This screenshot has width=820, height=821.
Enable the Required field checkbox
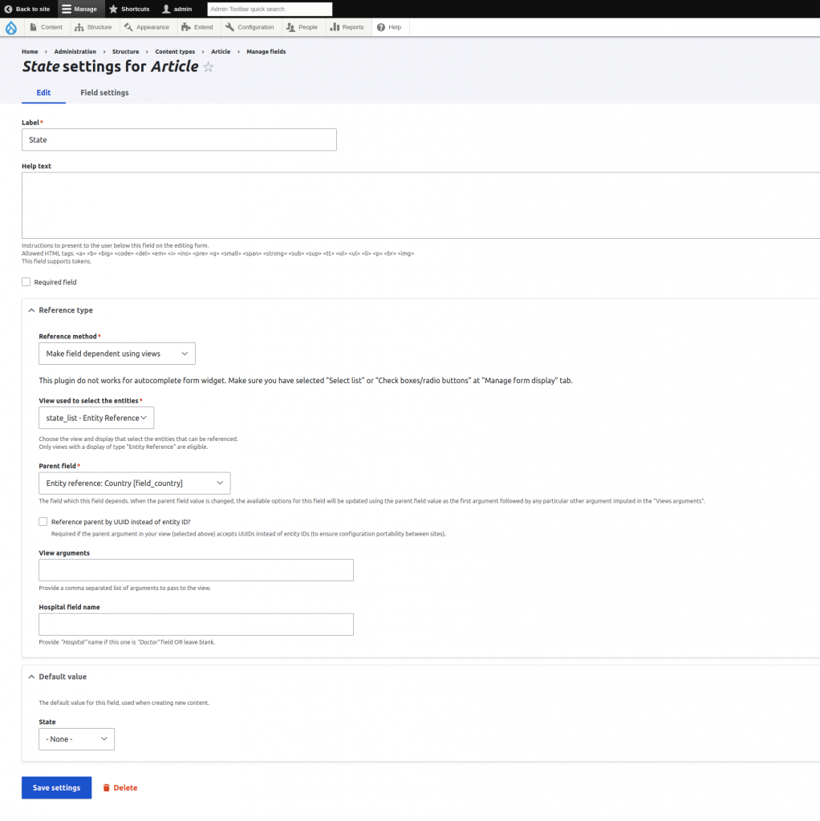click(x=26, y=281)
